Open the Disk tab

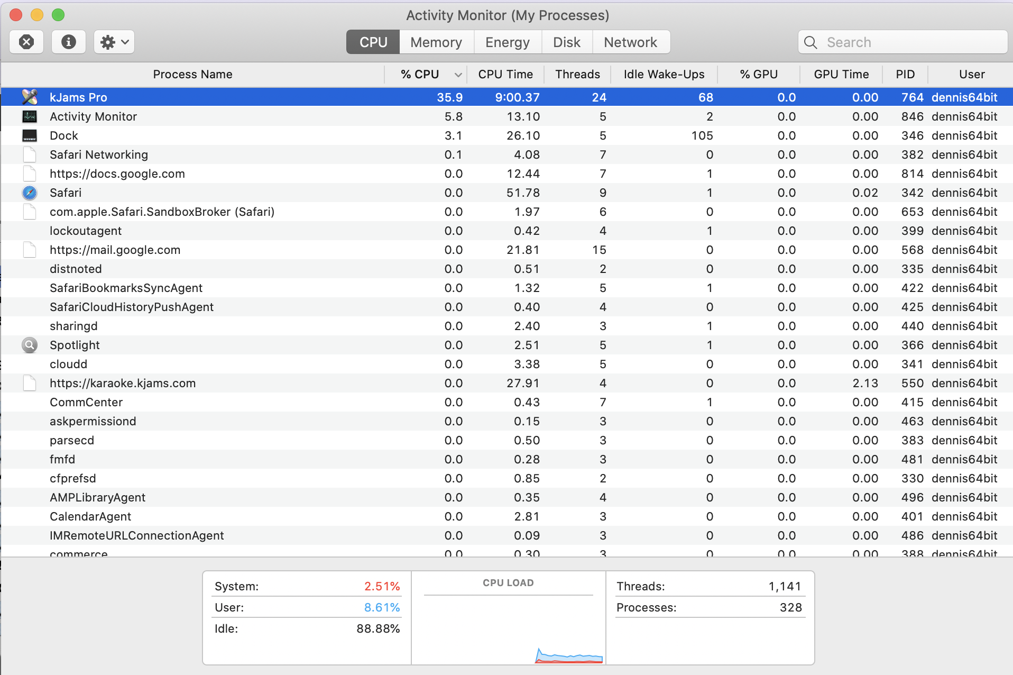[566, 42]
